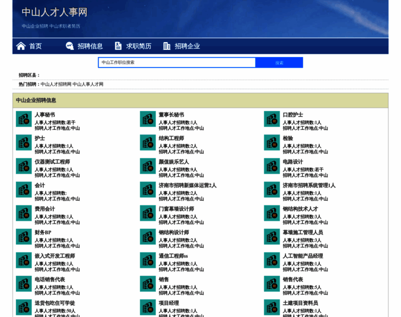Click the 招聘企业 building icon
The width and height of the screenshot is (401, 317).
[167, 46]
